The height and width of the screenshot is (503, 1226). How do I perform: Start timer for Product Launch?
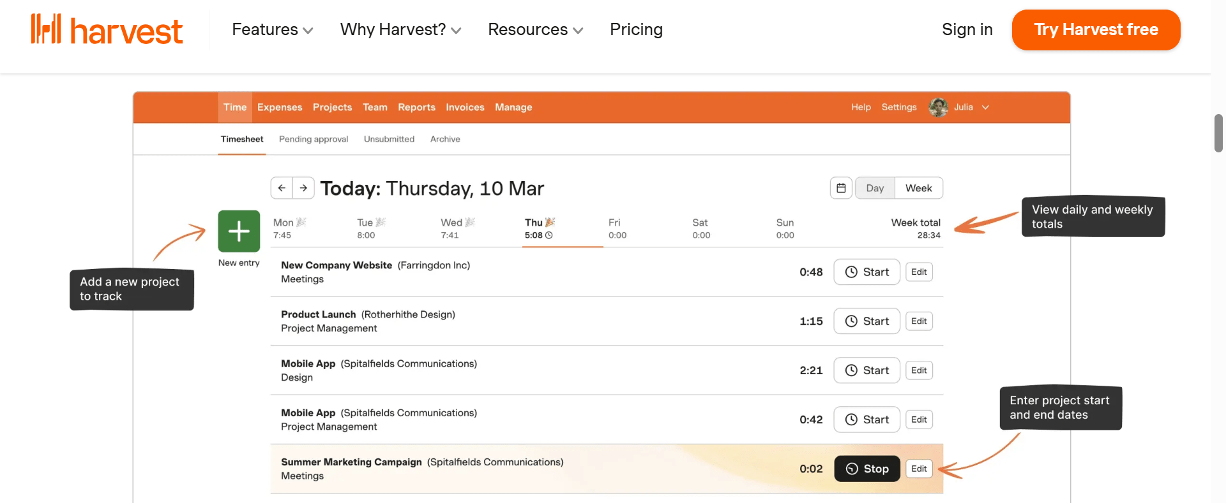tap(867, 321)
